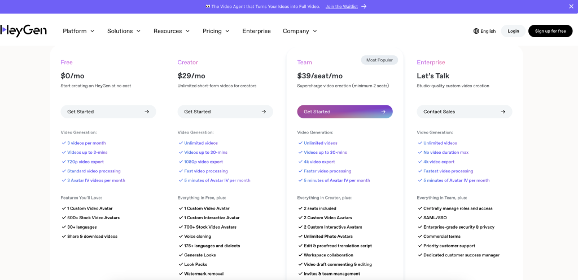Viewport: 578px width, 280px height.
Task: Click 'Voice cloning' feature
Action: click(x=198, y=237)
